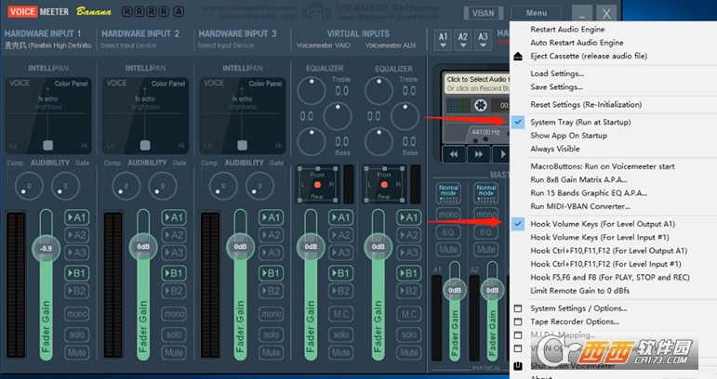Viewport: 717px width, 379px height.
Task: Click the Intellipan pad of Hardware Input 1
Action: click(48, 115)
